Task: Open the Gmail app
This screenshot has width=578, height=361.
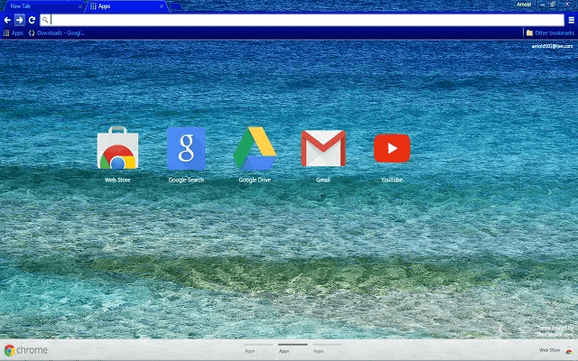Action: [x=323, y=150]
